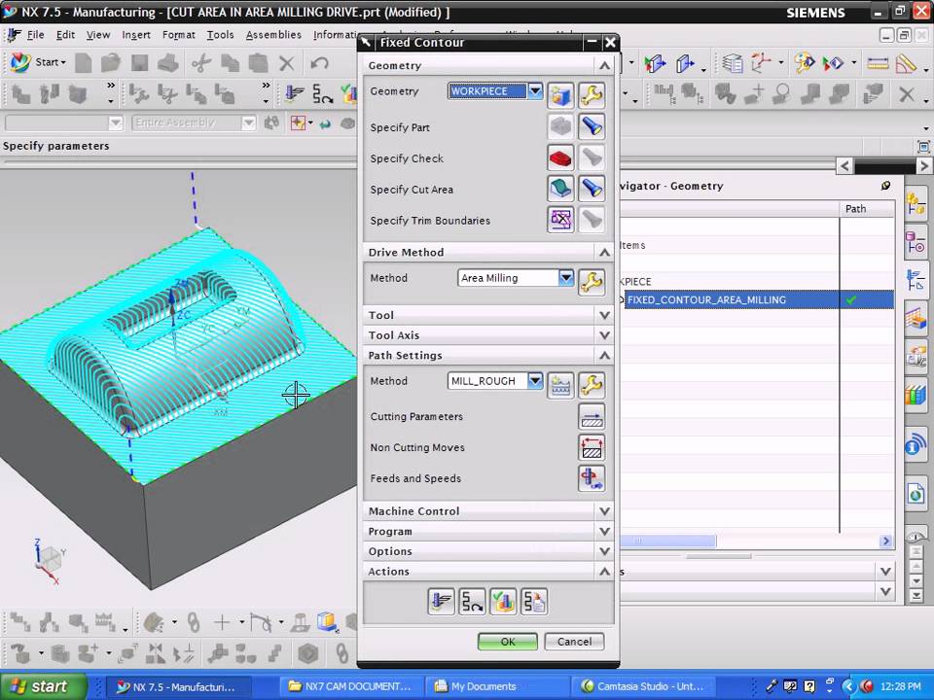Open the Tools menu
This screenshot has width=934, height=700.
(x=221, y=35)
